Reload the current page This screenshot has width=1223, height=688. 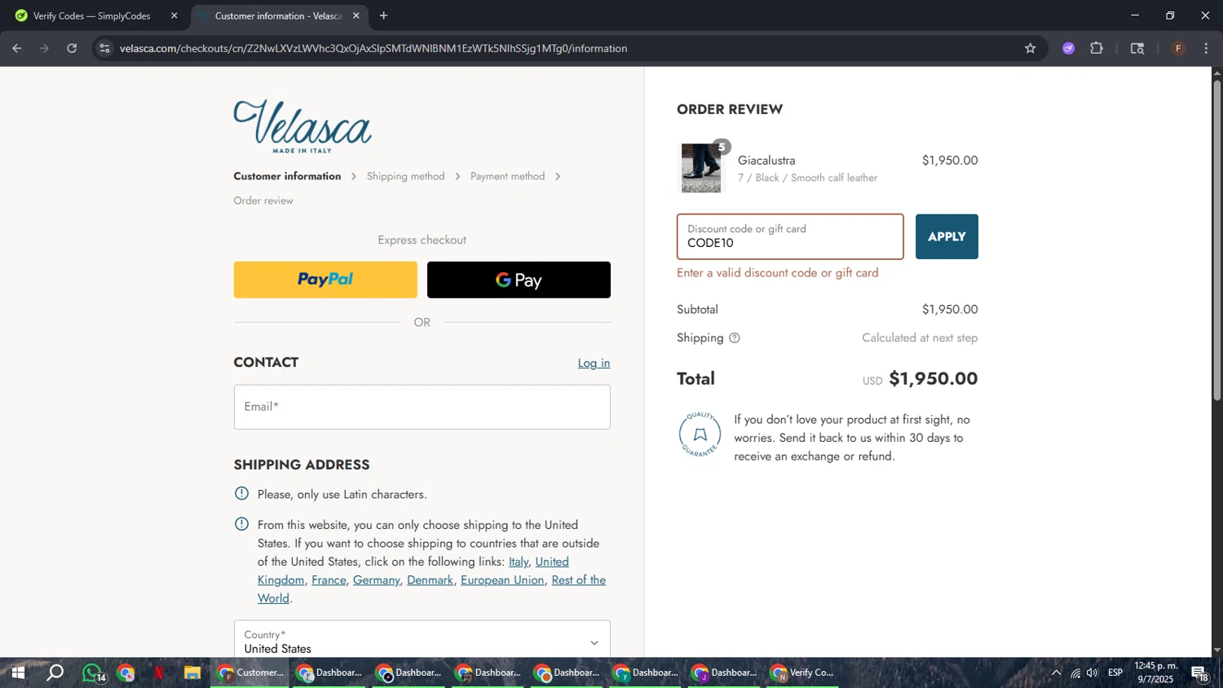(72, 48)
